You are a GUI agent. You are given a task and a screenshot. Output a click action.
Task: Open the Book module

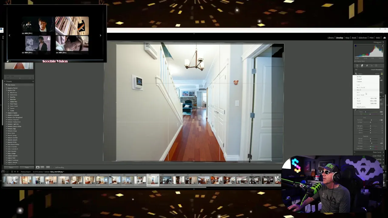(354, 38)
